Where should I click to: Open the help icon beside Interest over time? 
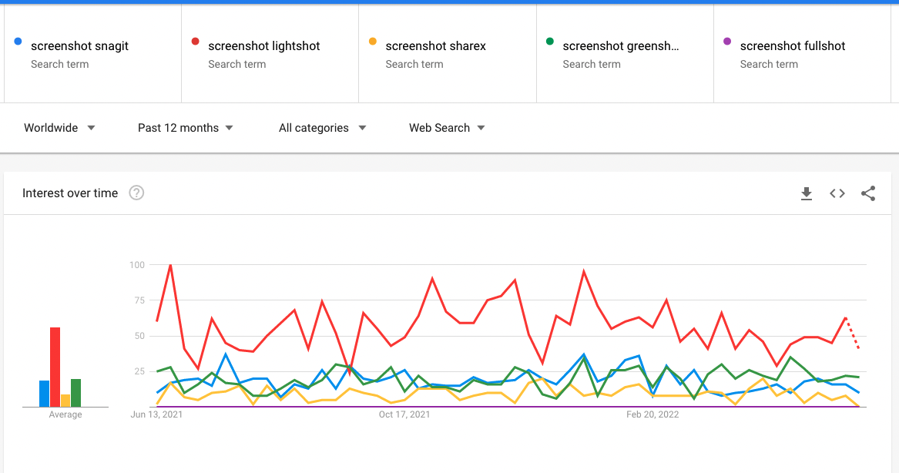pos(136,193)
